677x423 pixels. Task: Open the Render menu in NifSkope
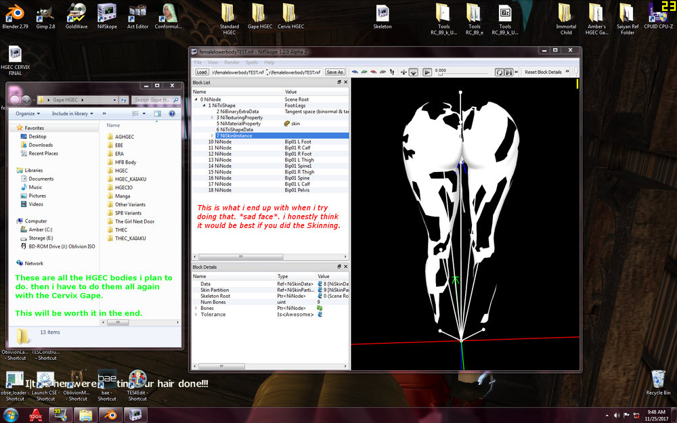pyautogui.click(x=232, y=62)
